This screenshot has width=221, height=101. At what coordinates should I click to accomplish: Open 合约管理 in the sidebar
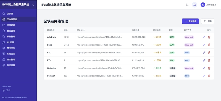pyautogui.click(x=18, y=31)
